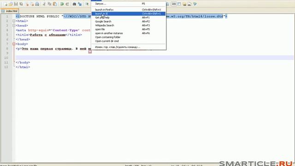Click the closing </body> tag
295x166 pixels.
pos(23,62)
